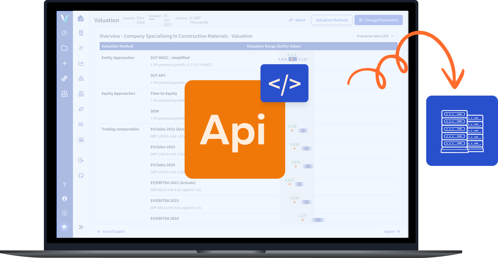Screen dimensions: 498x258
Task: Expand the sidebar with double chevron
Action: pos(81,227)
